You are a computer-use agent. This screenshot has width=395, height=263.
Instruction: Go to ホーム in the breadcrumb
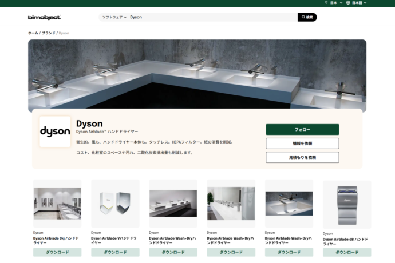tap(33, 33)
